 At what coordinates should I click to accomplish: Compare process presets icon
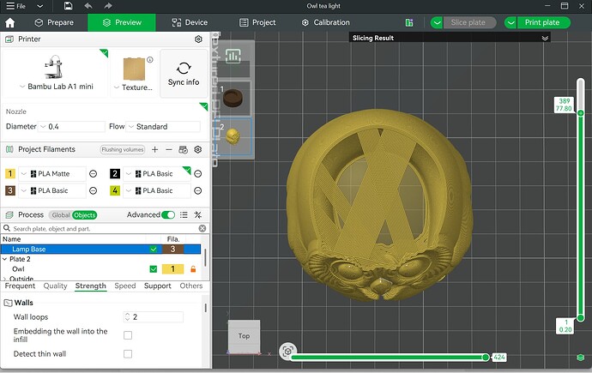198,215
